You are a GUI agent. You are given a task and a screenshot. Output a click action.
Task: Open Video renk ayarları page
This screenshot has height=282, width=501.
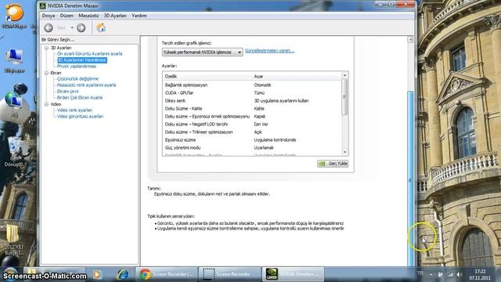tap(74, 110)
